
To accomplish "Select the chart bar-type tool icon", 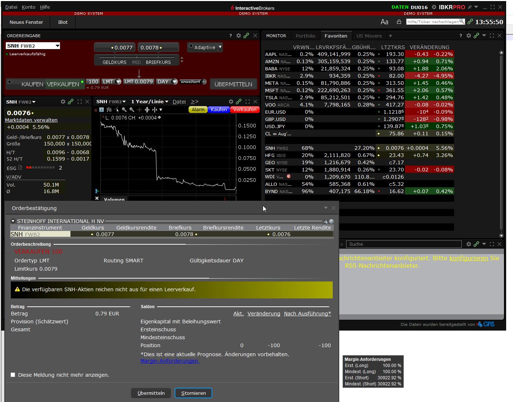I will (109, 110).
